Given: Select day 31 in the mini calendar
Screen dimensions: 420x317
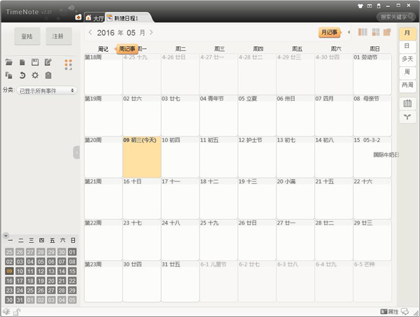Looking at the screenshot, I should [x=20, y=300].
